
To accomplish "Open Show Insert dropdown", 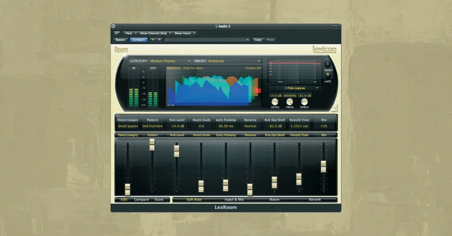I will 184,33.
